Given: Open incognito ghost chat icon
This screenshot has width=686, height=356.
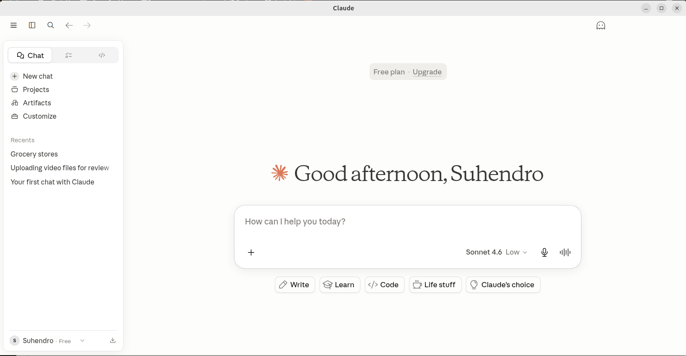Looking at the screenshot, I should (601, 26).
